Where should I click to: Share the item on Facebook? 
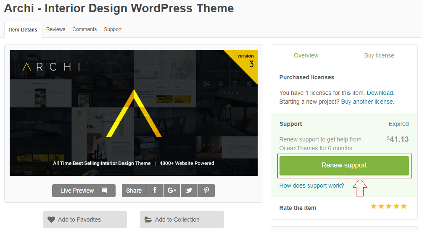point(155,191)
